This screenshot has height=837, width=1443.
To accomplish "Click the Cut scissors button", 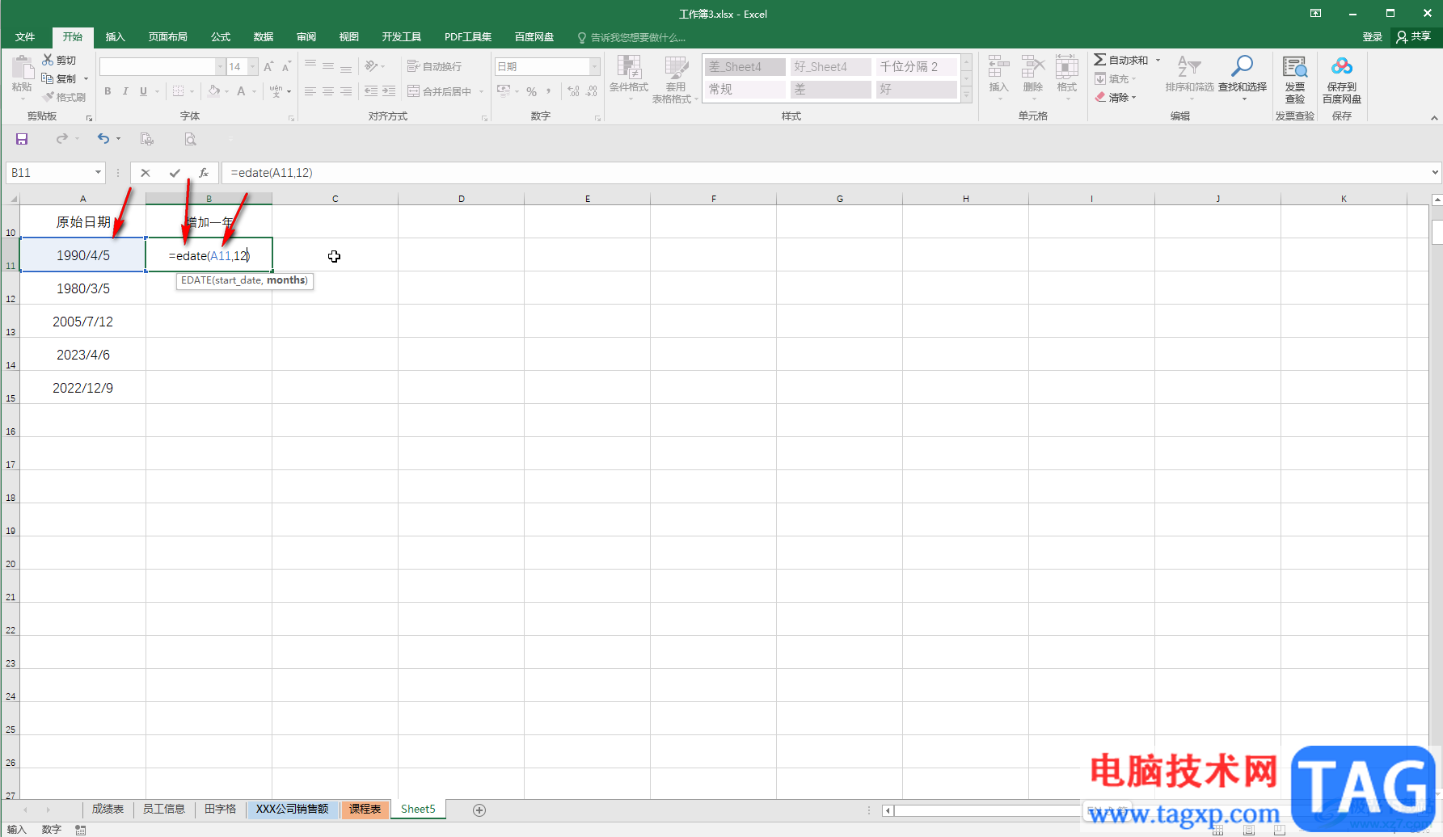I will tap(59, 61).
